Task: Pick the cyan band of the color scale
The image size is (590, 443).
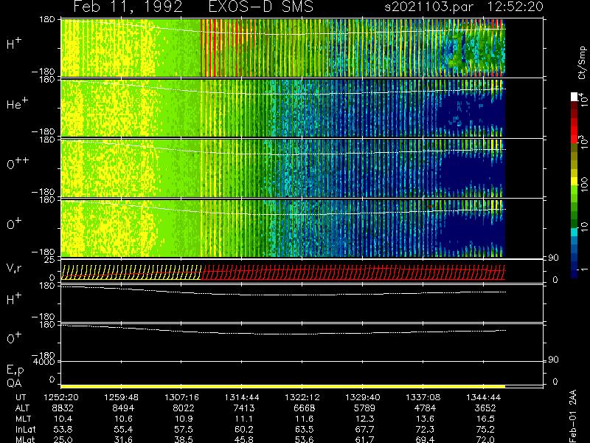Action: click(x=575, y=233)
